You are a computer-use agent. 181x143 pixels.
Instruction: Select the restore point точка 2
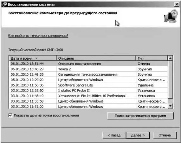[x=88, y=69]
